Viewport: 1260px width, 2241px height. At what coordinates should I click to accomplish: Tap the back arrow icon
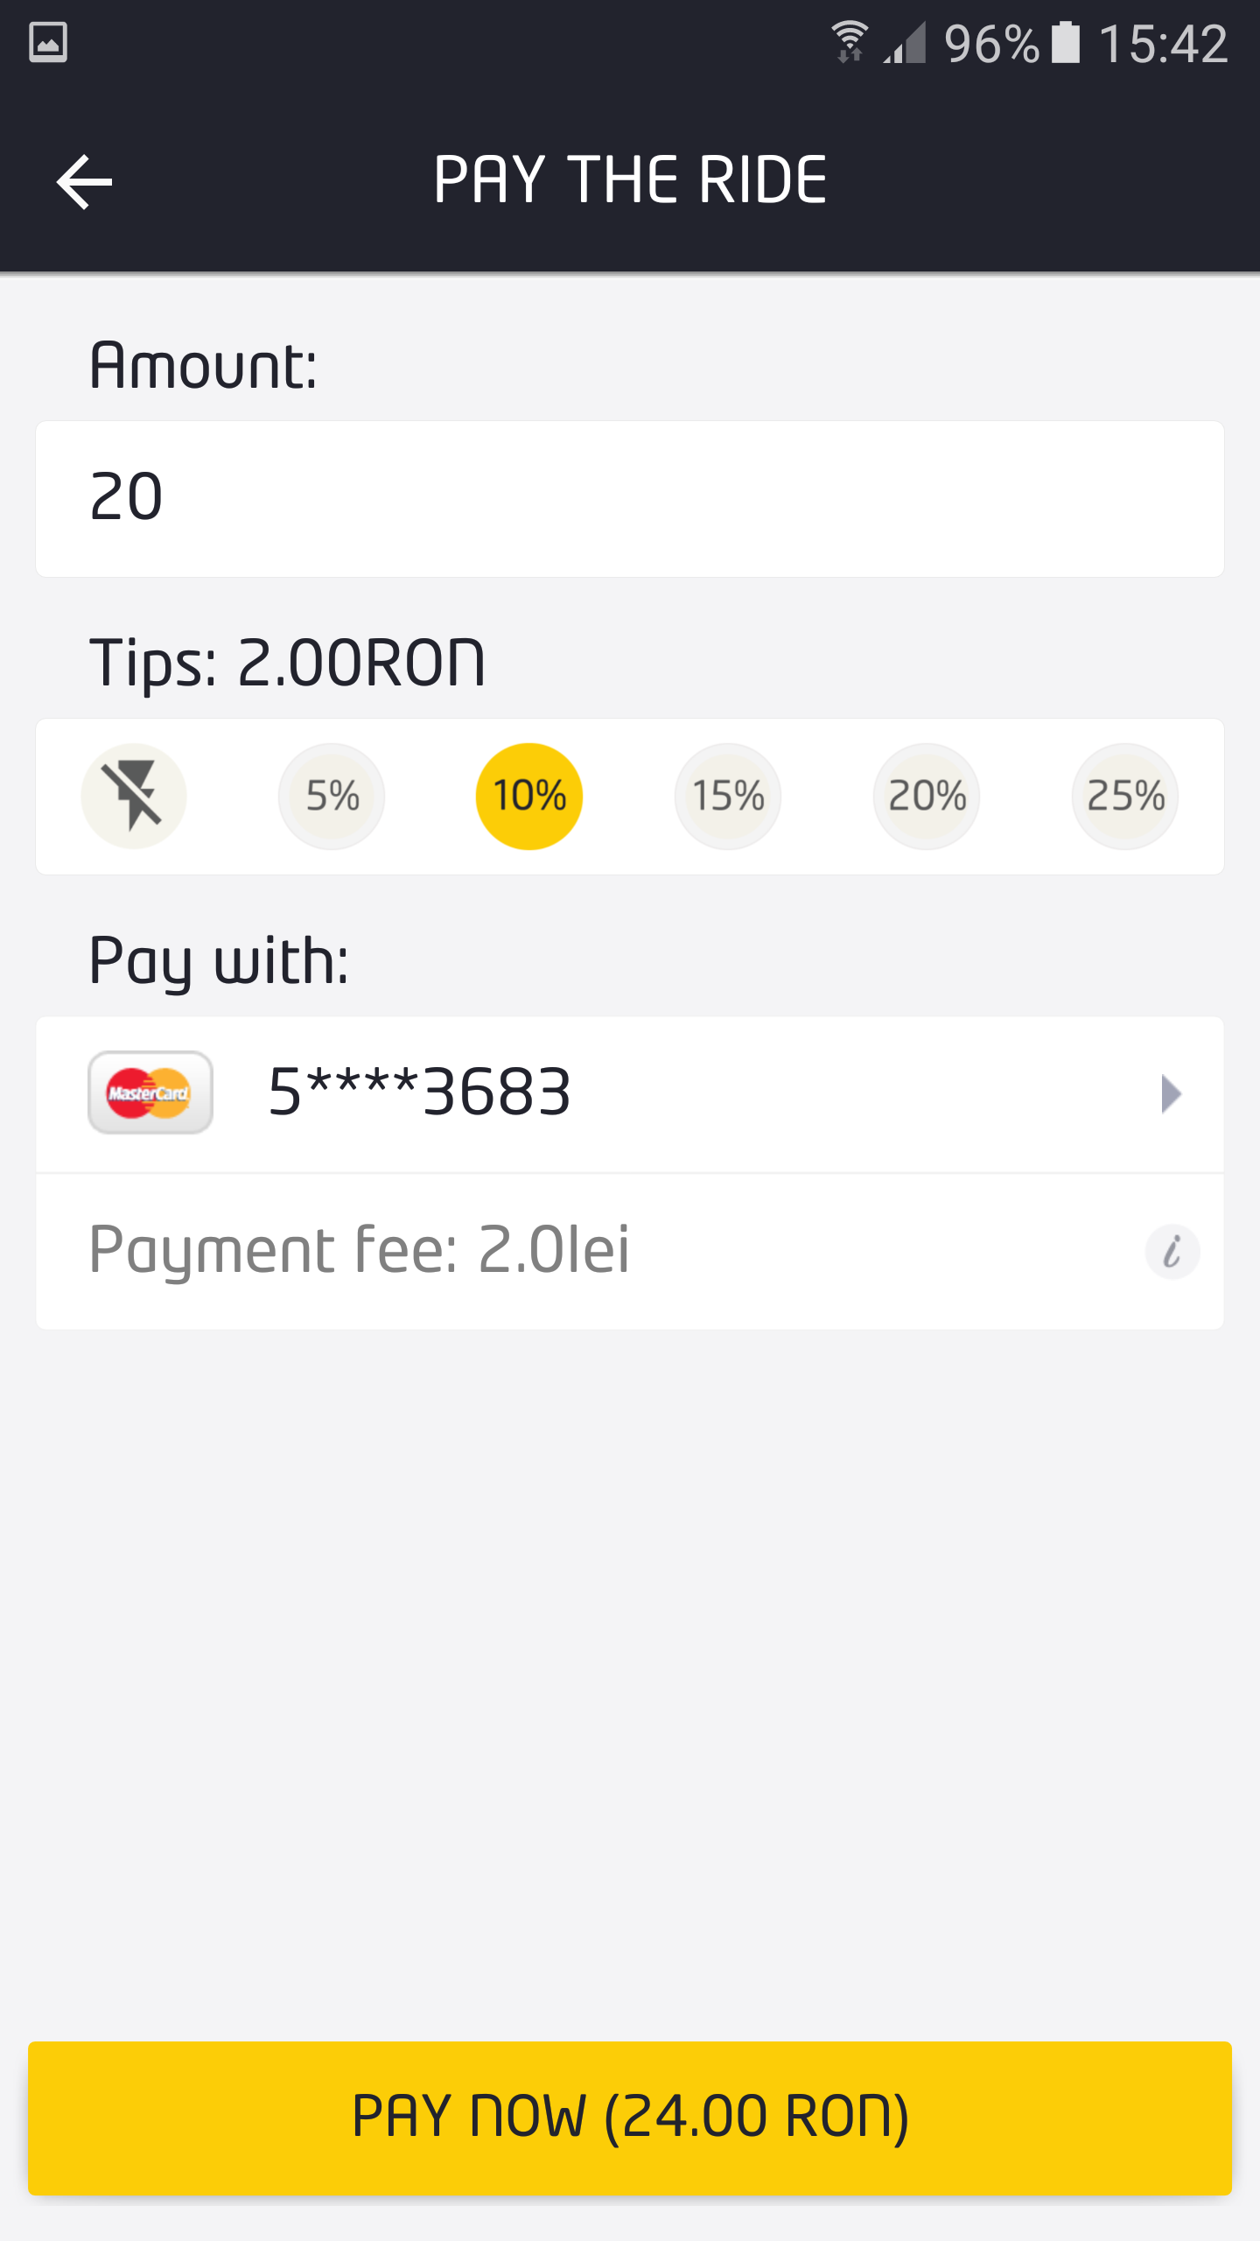point(84,182)
